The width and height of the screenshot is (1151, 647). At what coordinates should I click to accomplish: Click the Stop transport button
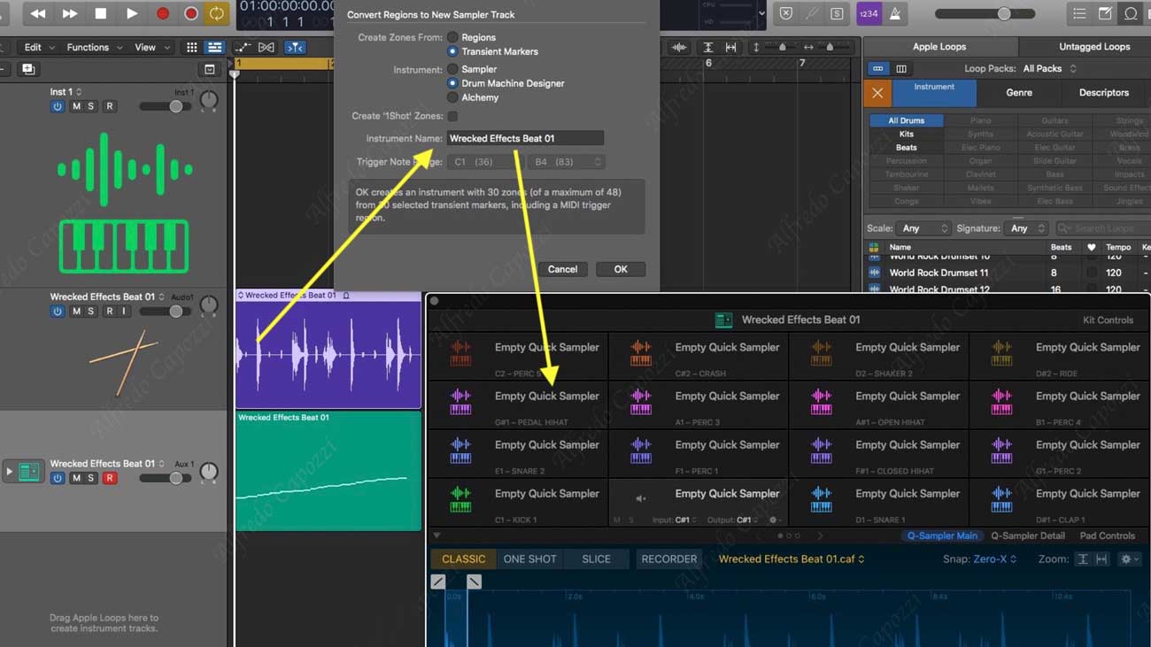tap(100, 13)
